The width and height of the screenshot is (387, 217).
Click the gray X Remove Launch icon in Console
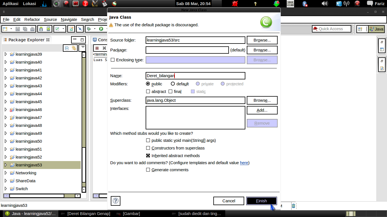(x=104, y=48)
